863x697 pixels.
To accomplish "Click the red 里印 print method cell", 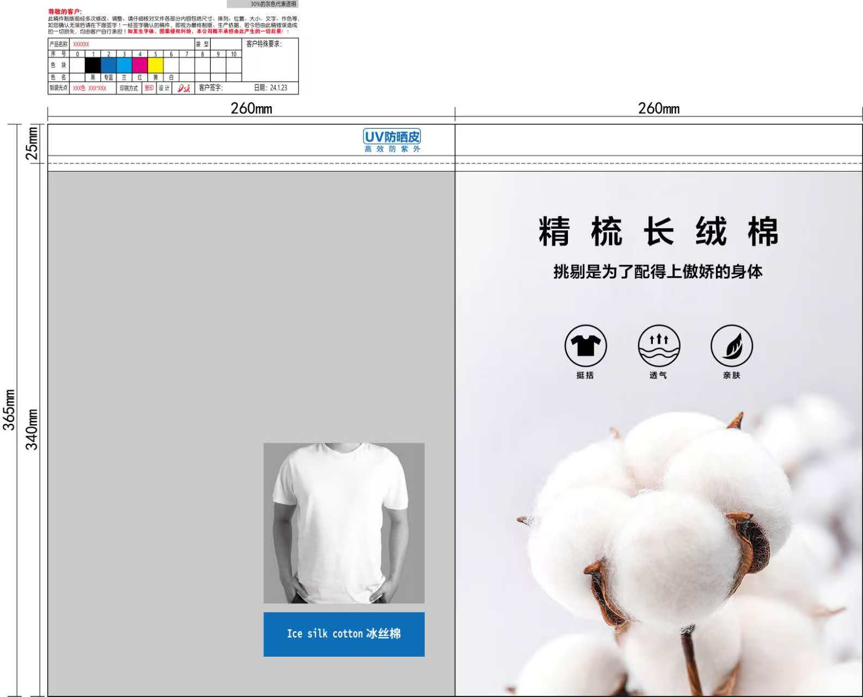I will coord(149,88).
